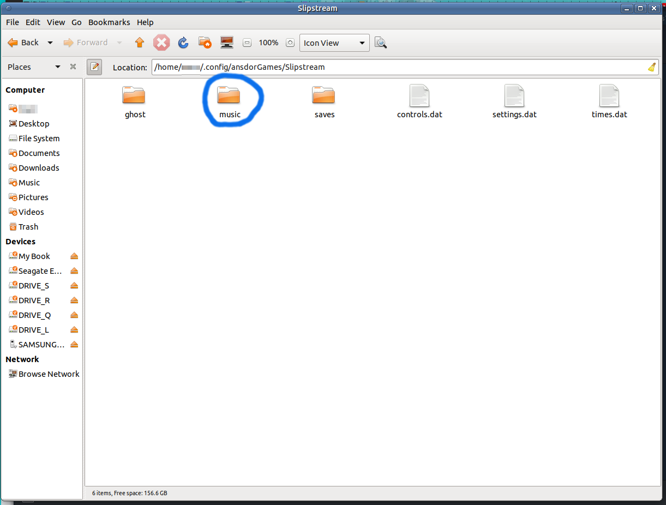Screen dimensions: 666x505
Task: Open the Edit menu
Action: (33, 22)
